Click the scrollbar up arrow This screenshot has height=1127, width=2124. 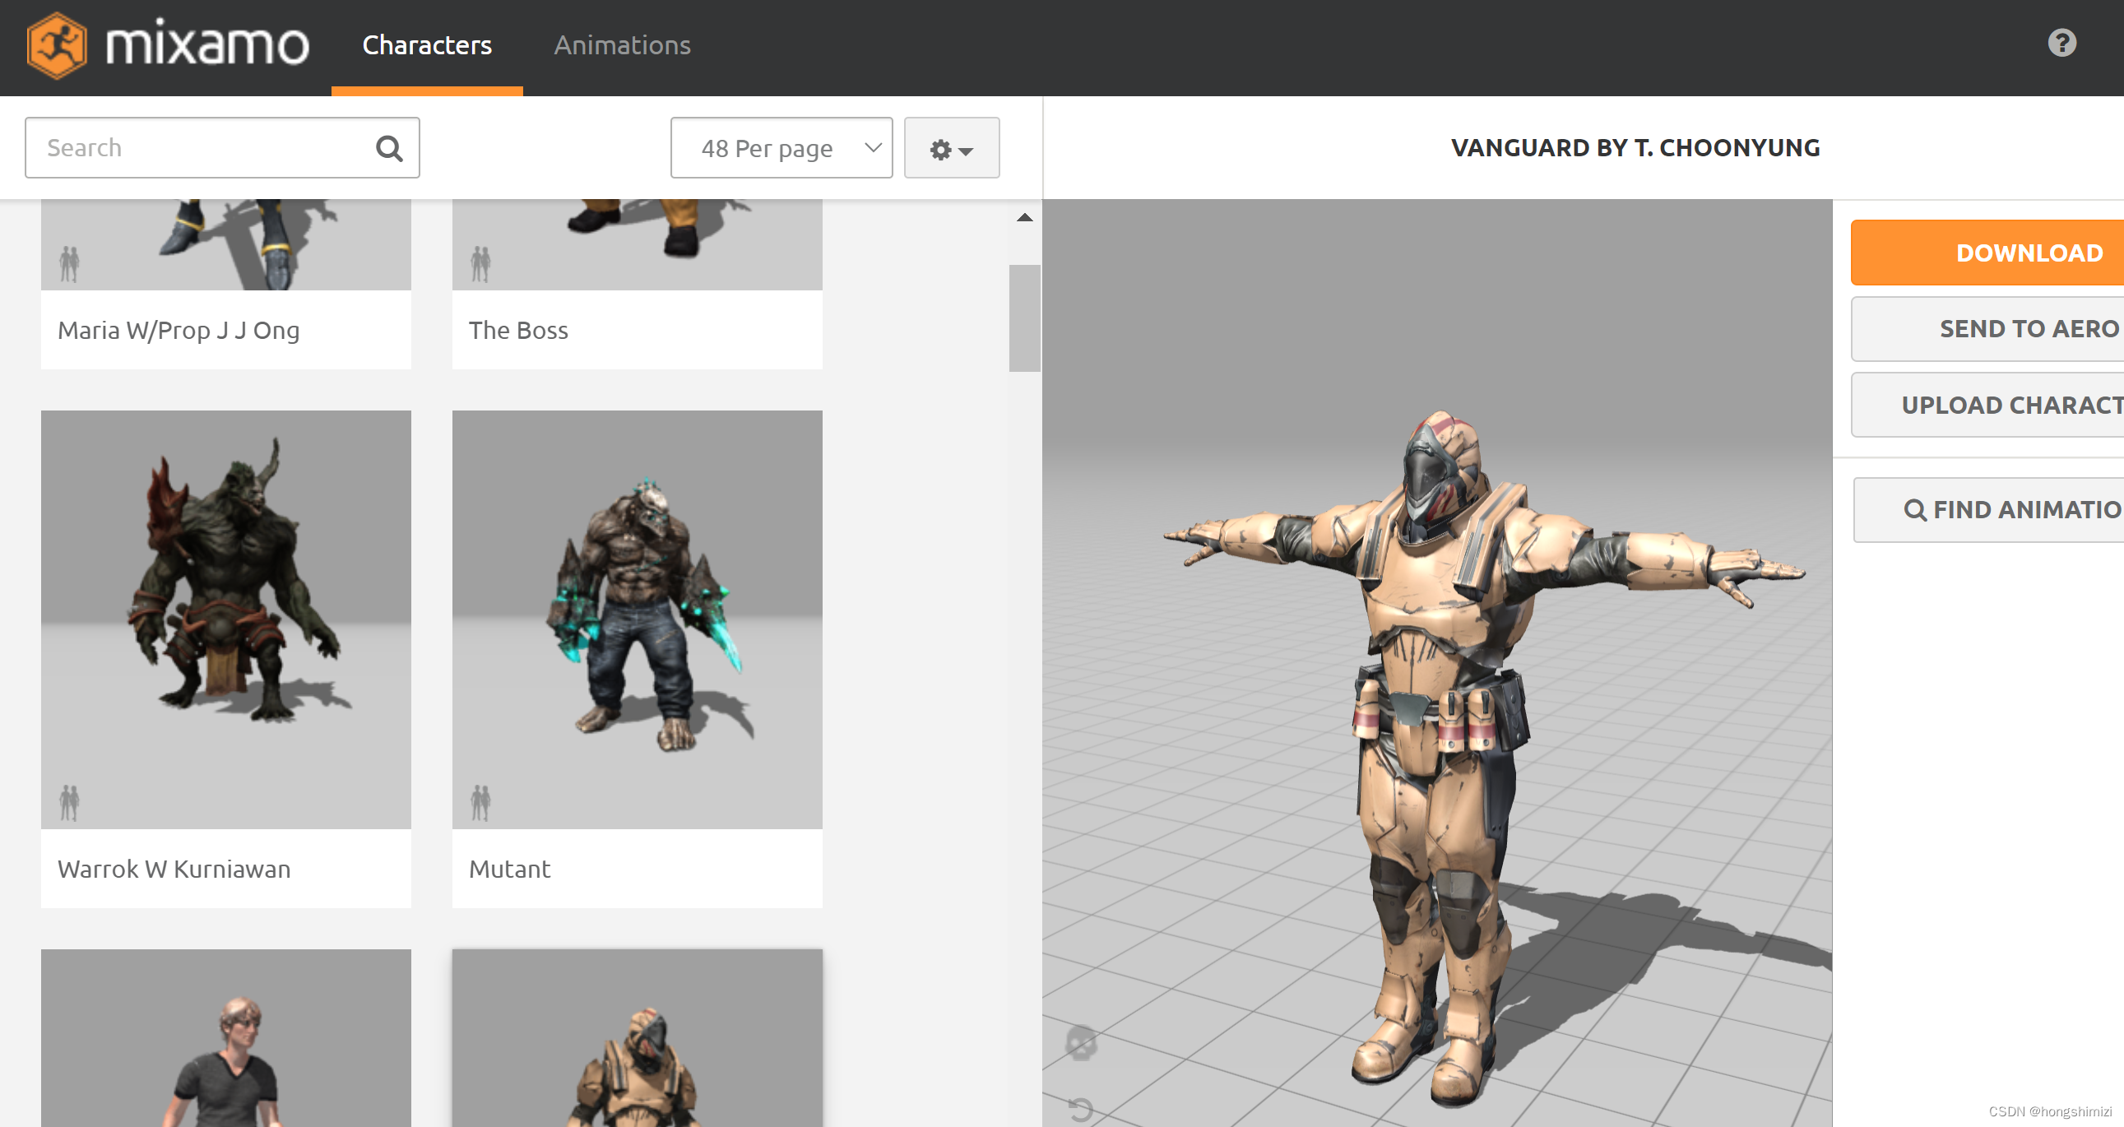point(1024,218)
